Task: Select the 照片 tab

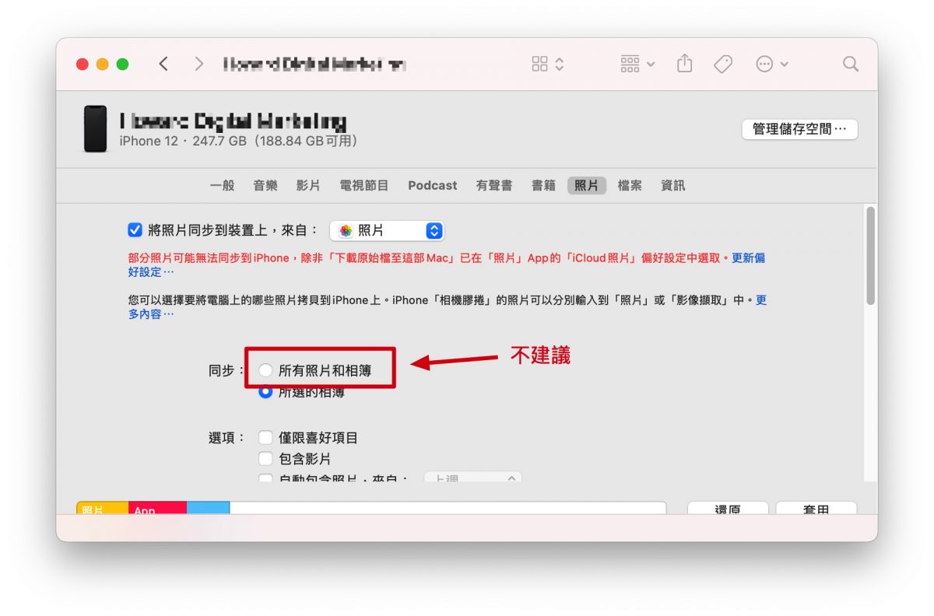Action: pos(587,185)
